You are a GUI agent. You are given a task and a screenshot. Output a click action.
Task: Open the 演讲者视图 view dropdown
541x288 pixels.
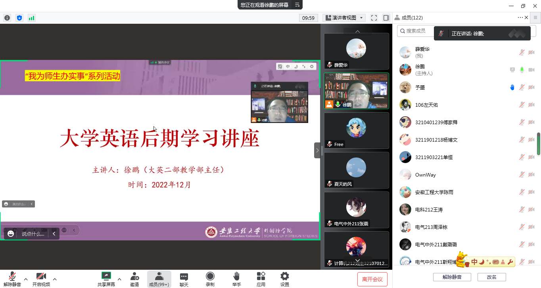344,18
